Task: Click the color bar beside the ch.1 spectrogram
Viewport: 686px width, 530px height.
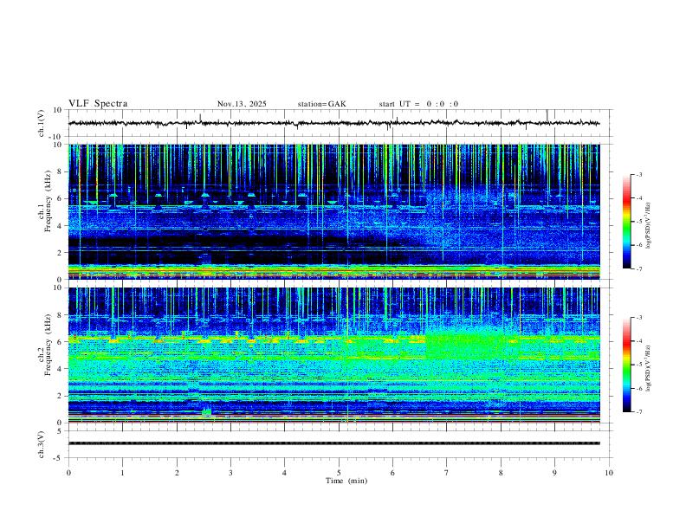Action: pos(626,222)
